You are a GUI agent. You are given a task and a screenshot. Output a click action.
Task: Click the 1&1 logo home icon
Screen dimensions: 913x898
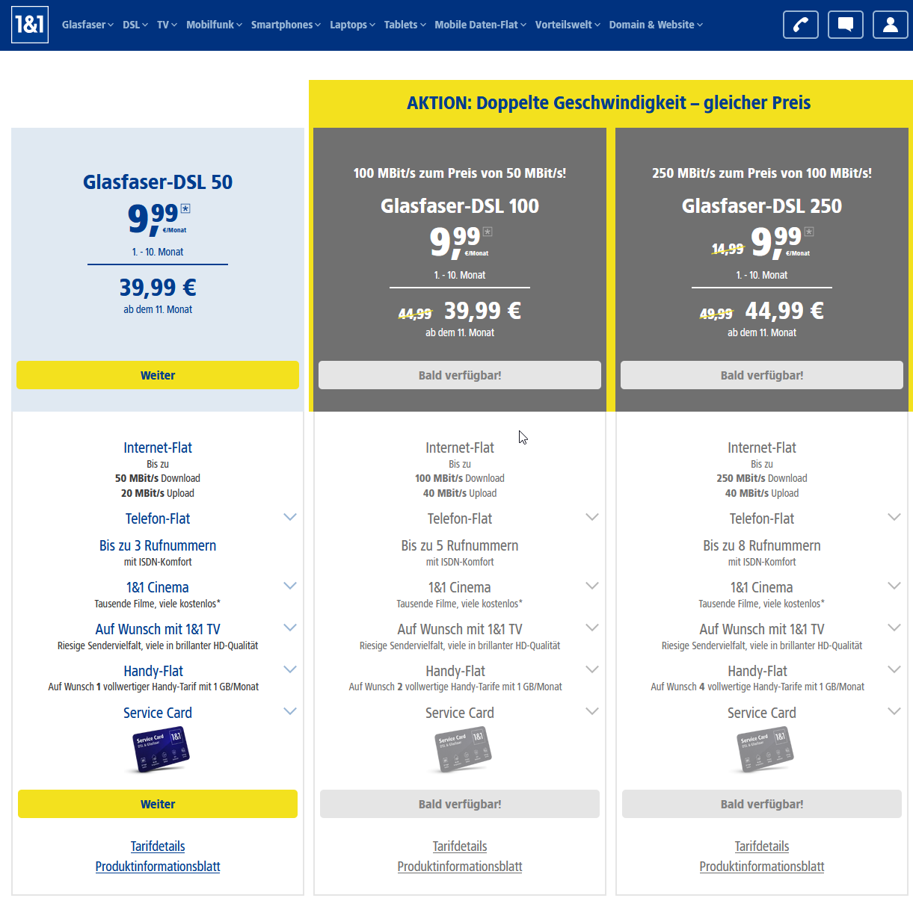point(30,25)
